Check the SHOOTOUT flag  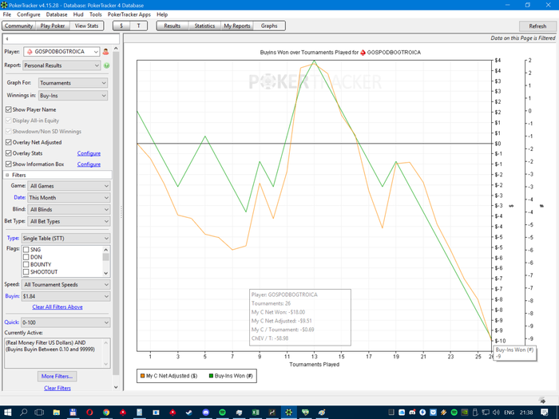pyautogui.click(x=26, y=272)
